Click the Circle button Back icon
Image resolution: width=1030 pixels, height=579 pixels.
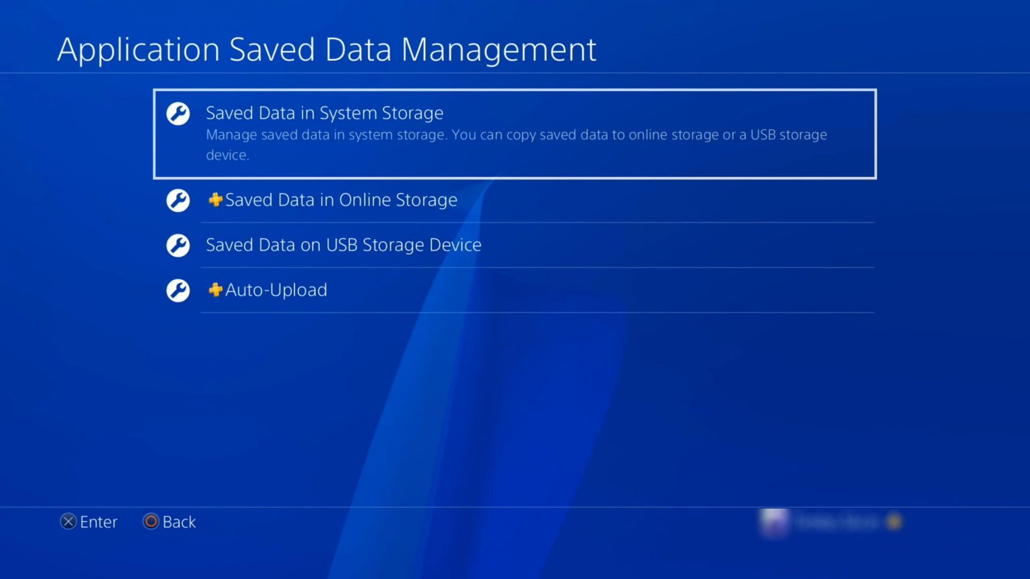[150, 521]
